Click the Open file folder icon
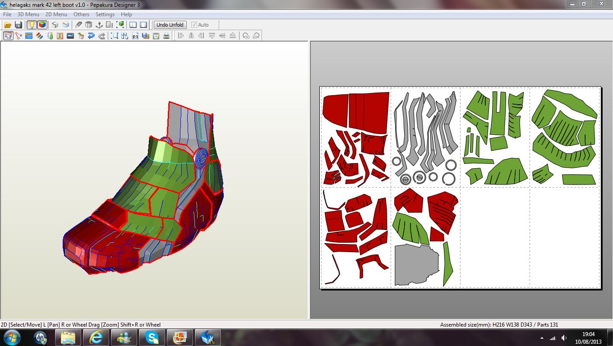613x346 pixels. tap(8, 25)
